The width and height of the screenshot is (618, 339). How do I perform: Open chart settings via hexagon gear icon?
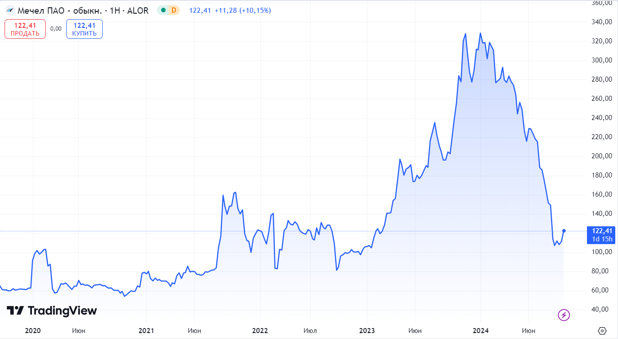[x=602, y=330]
